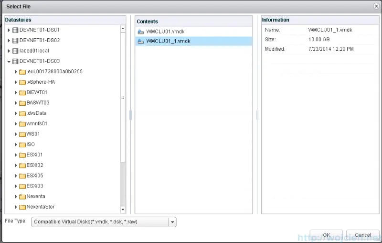Click splitter handle between Contents and Information
The image size is (382, 243).
257,115
